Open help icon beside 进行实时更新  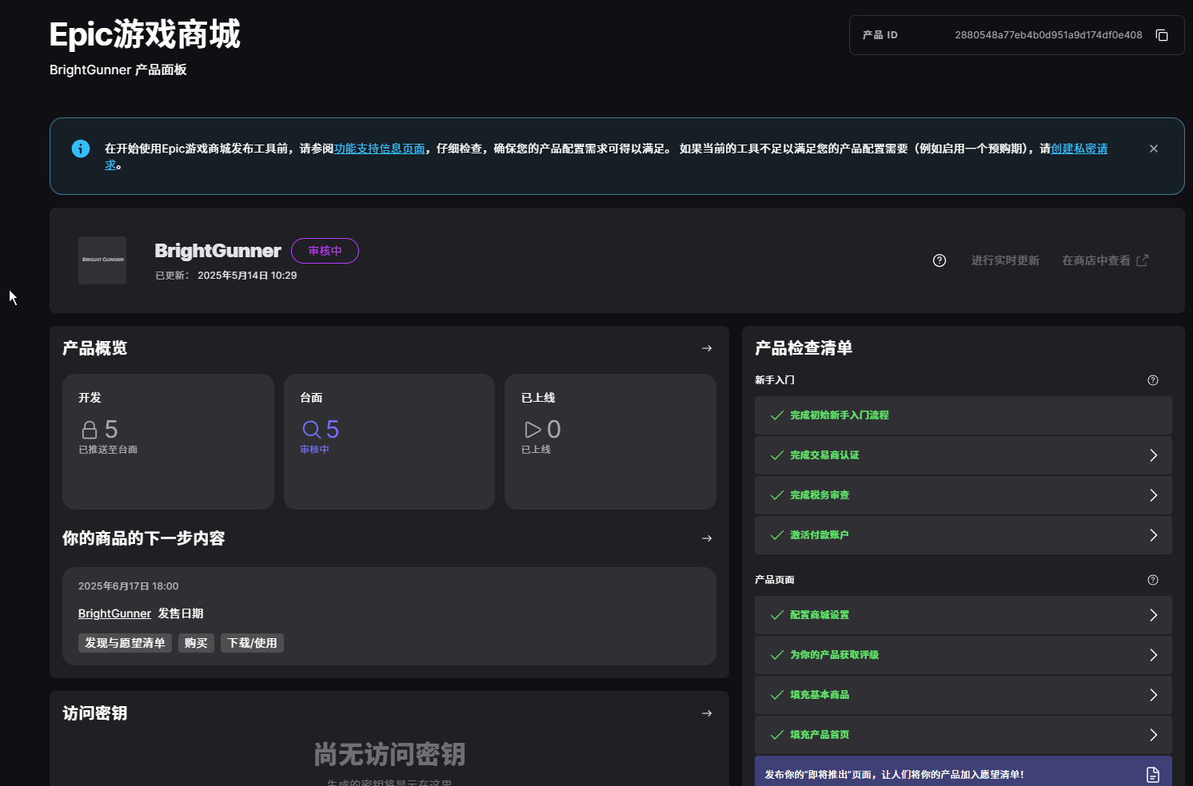(x=940, y=260)
